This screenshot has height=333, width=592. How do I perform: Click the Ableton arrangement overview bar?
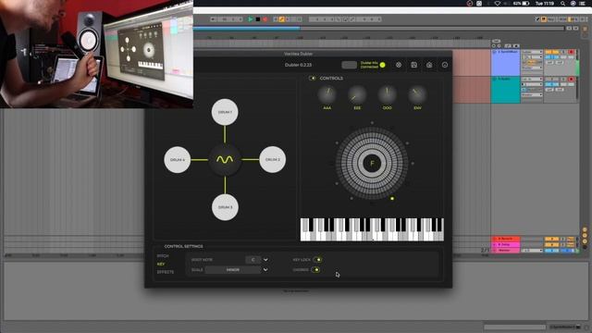click(x=378, y=28)
